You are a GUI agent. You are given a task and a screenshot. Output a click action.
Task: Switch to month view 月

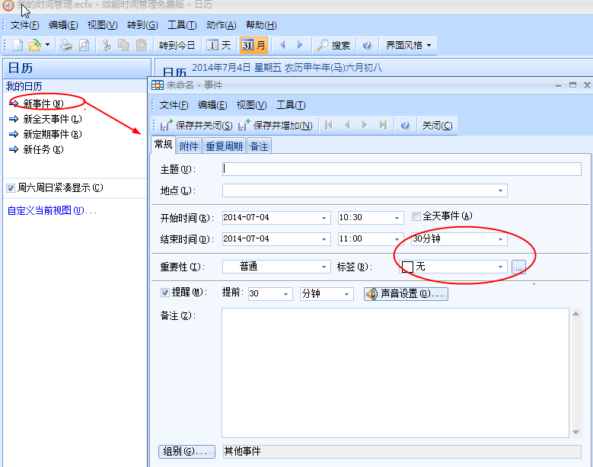[x=253, y=46]
